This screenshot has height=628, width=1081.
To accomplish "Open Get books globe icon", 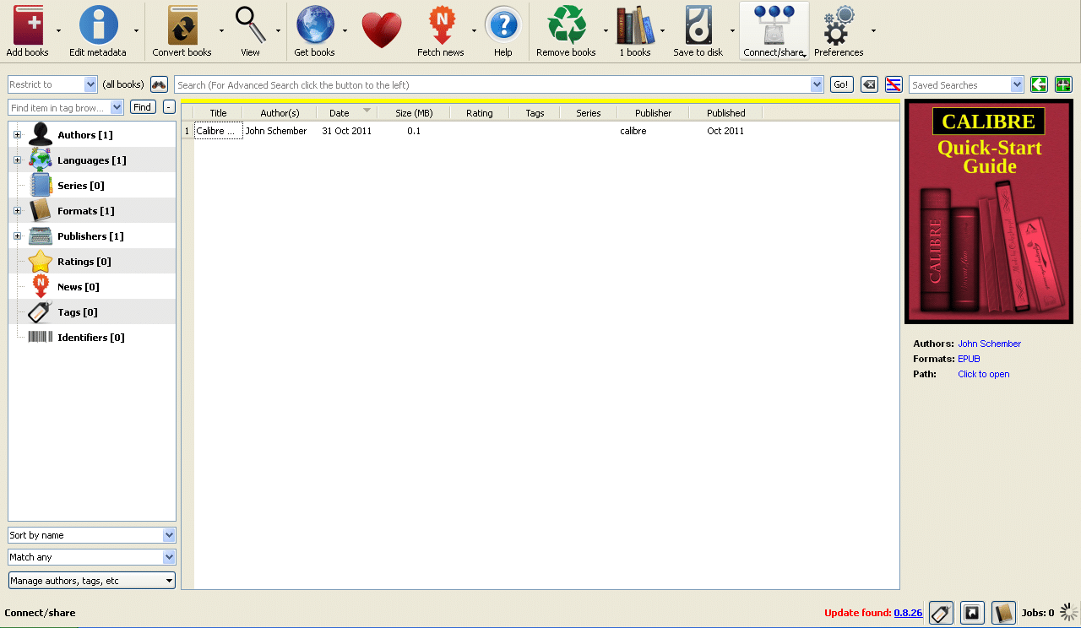I will point(314,25).
